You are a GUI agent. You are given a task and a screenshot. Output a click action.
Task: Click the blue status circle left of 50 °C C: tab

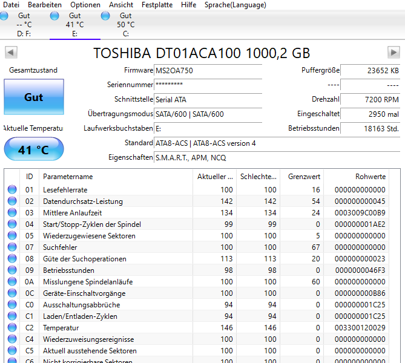(105, 16)
